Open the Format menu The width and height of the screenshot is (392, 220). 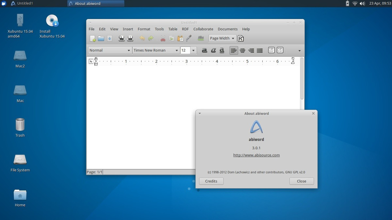pyautogui.click(x=144, y=29)
